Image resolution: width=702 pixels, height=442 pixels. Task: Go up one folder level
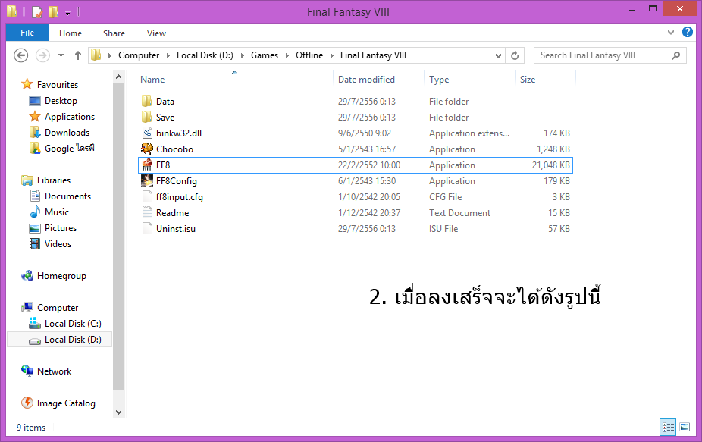78,55
